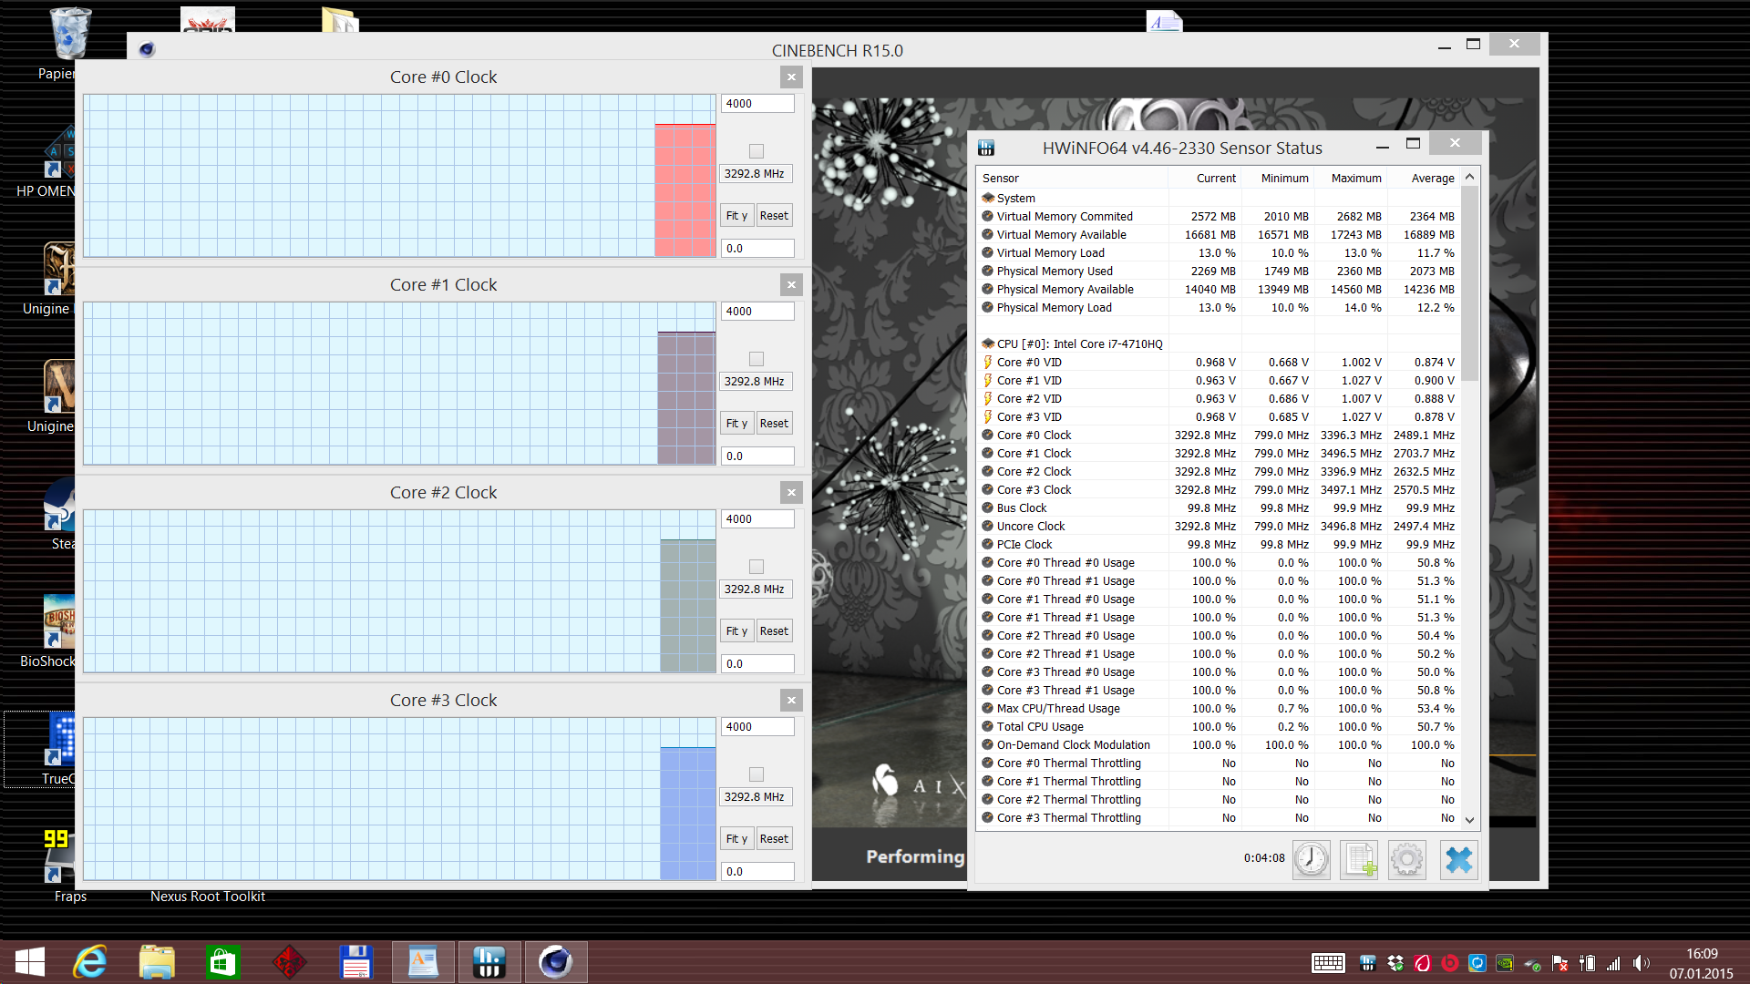The image size is (1750, 984).
Task: Toggle the checkbox in Core #3 Clock panel
Action: click(x=757, y=774)
